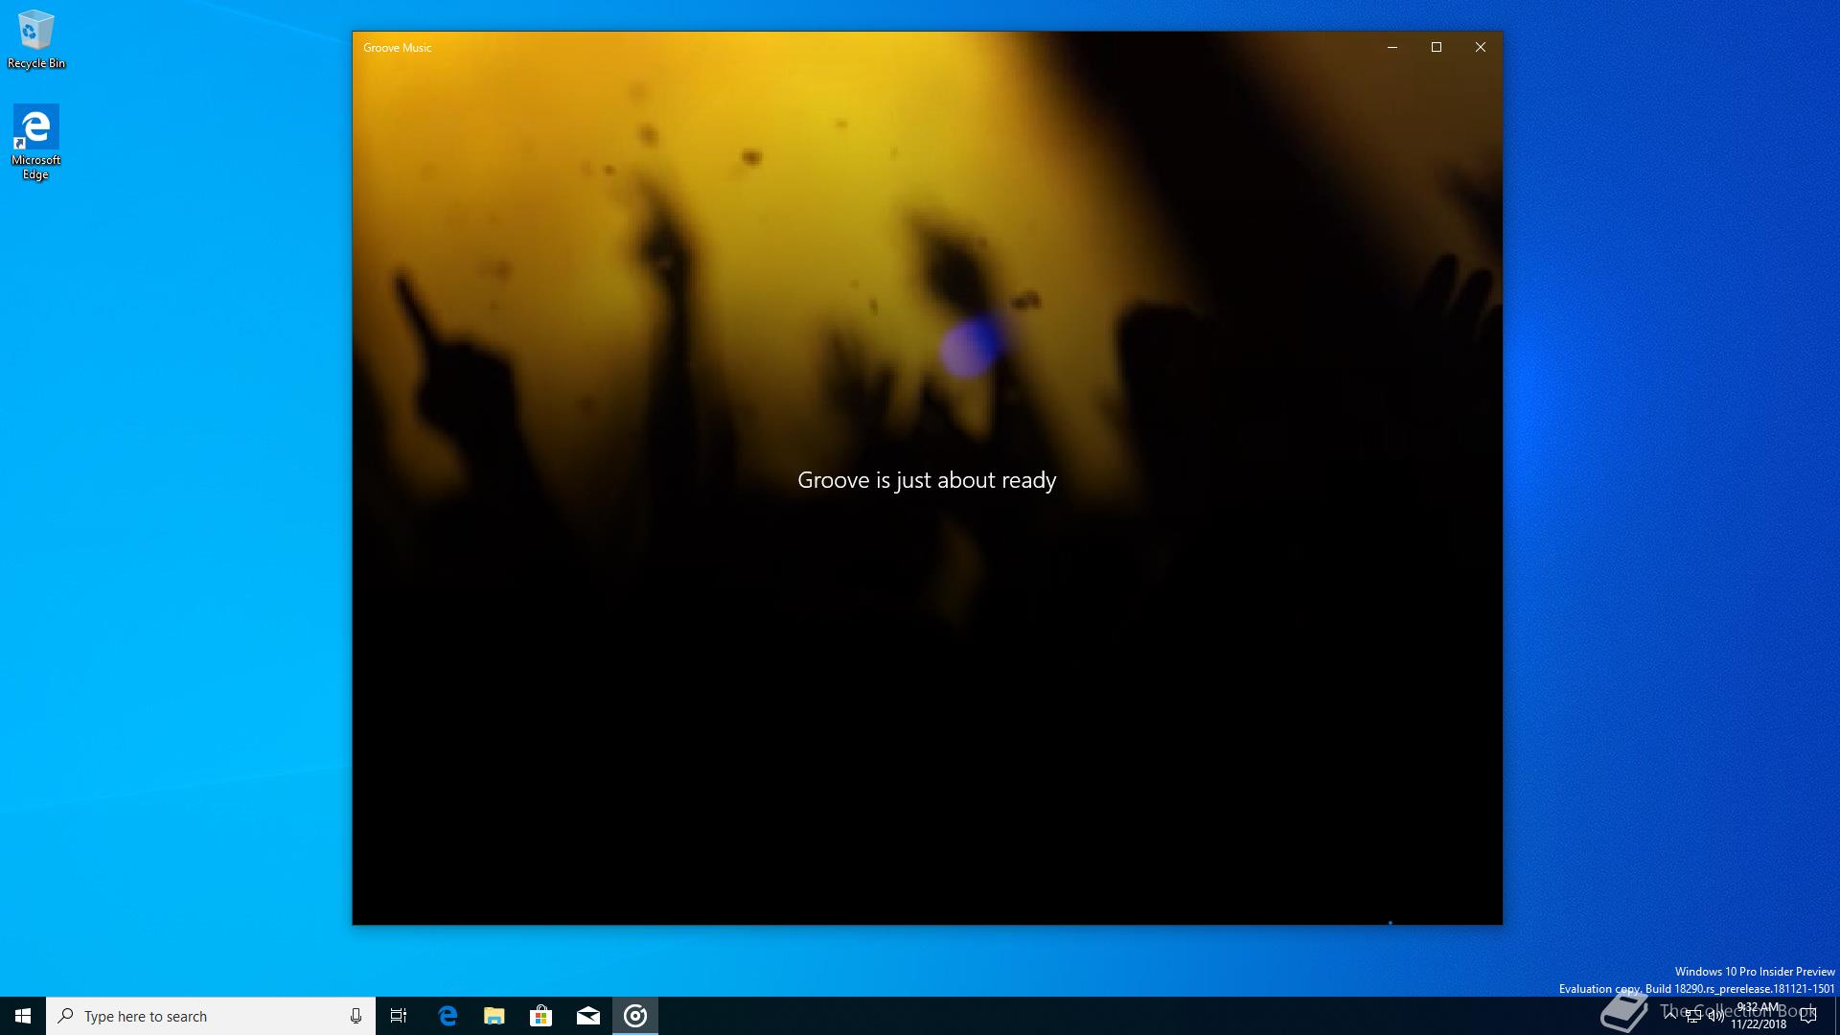1840x1035 pixels.
Task: Open the clock showing 9:32 AM
Action: [1759, 1016]
